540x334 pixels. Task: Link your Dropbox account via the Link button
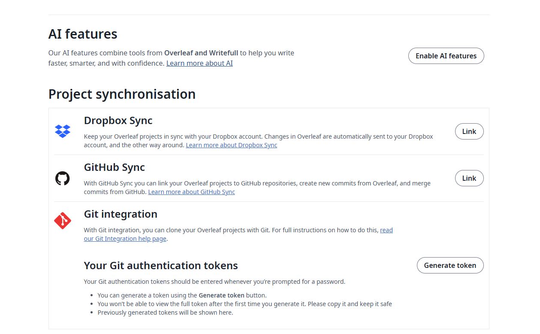point(469,132)
